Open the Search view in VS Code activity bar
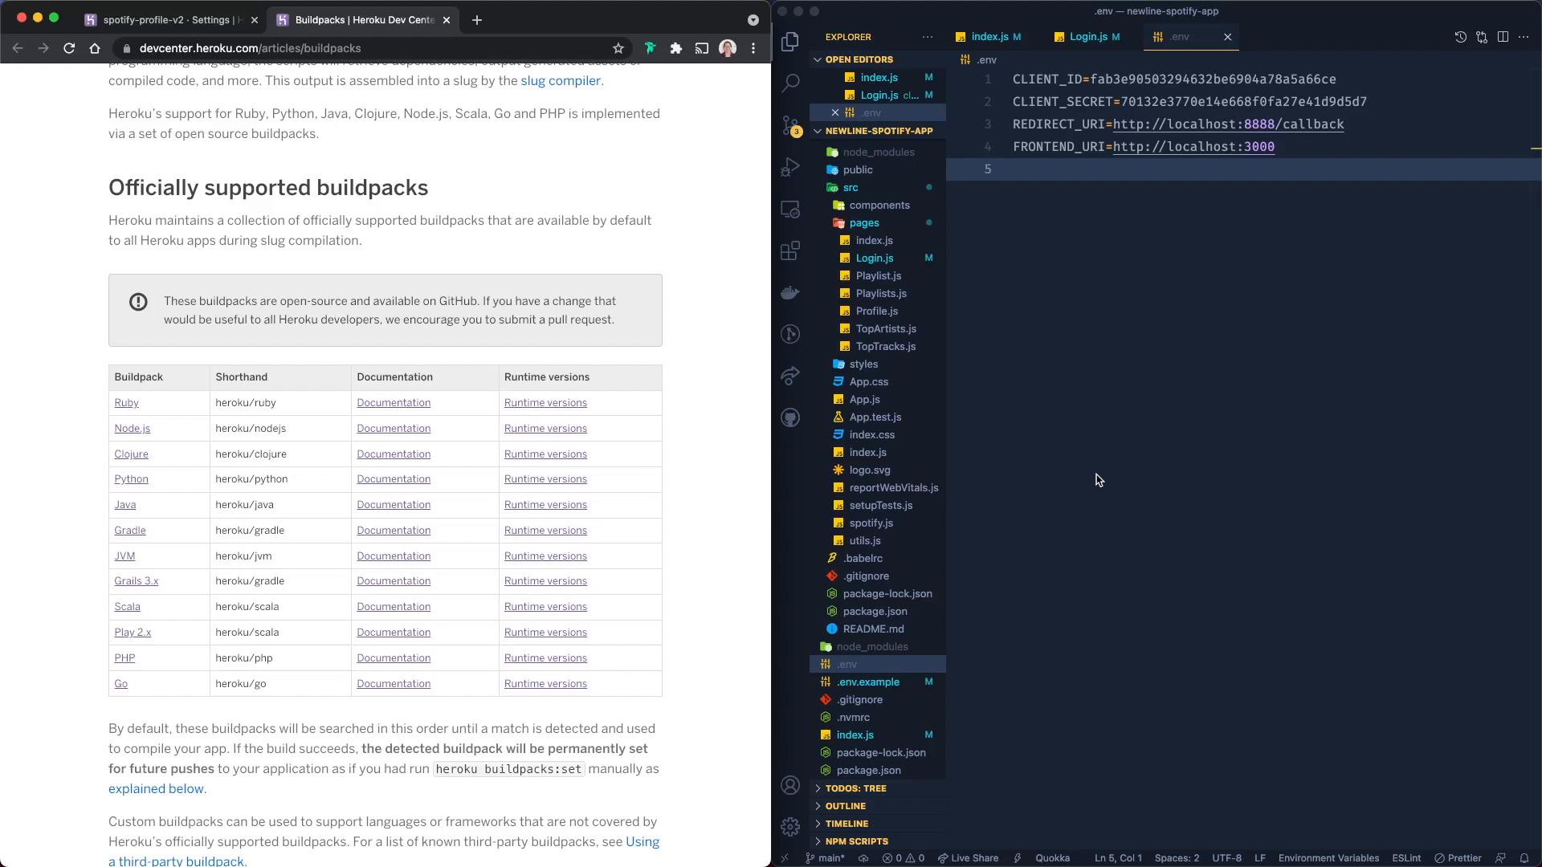The width and height of the screenshot is (1542, 867). pyautogui.click(x=790, y=83)
